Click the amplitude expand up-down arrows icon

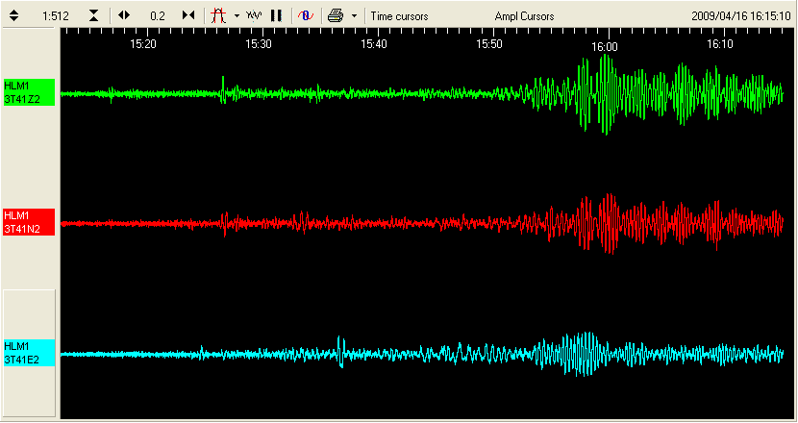click(14, 16)
